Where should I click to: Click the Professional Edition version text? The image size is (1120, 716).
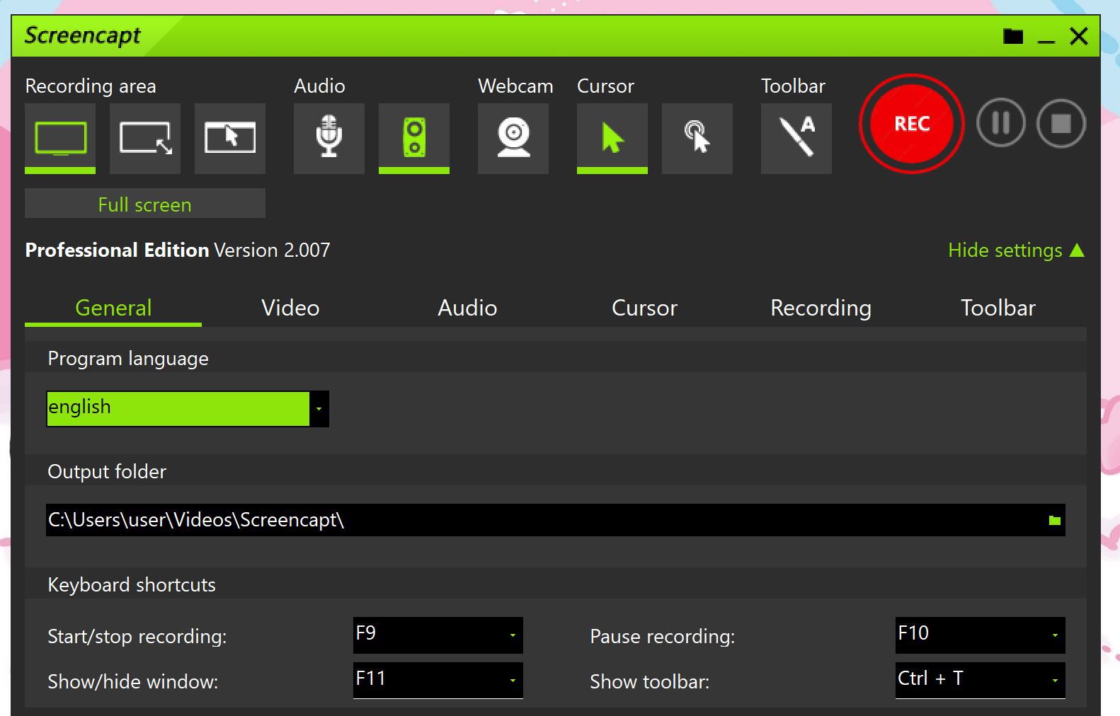(x=178, y=250)
